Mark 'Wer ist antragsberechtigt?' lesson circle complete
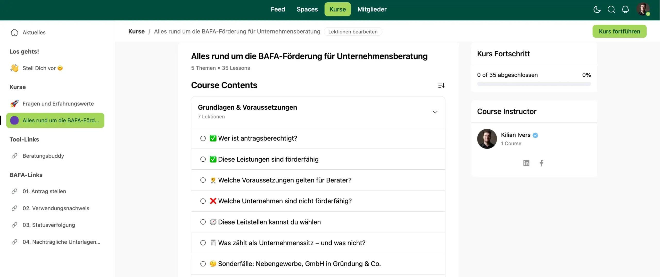660x277 pixels. tap(203, 138)
